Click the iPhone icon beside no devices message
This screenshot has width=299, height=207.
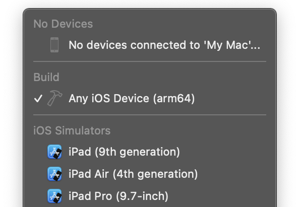pos(54,45)
